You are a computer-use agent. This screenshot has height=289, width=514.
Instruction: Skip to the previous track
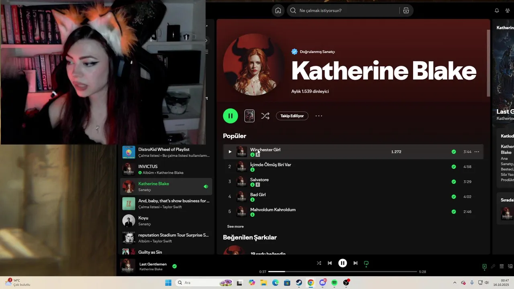330,263
